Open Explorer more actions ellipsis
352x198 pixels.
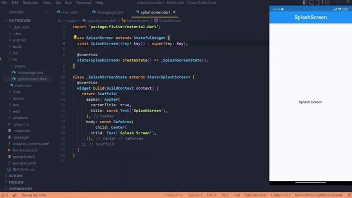(x=46, y=12)
